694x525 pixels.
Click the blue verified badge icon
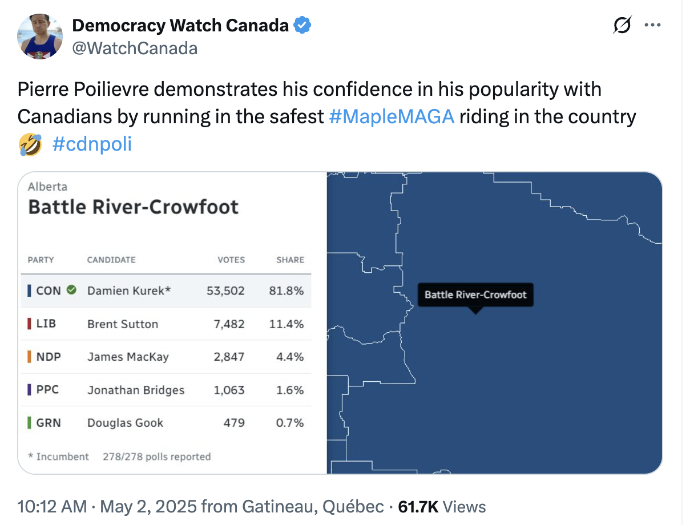coord(302,25)
